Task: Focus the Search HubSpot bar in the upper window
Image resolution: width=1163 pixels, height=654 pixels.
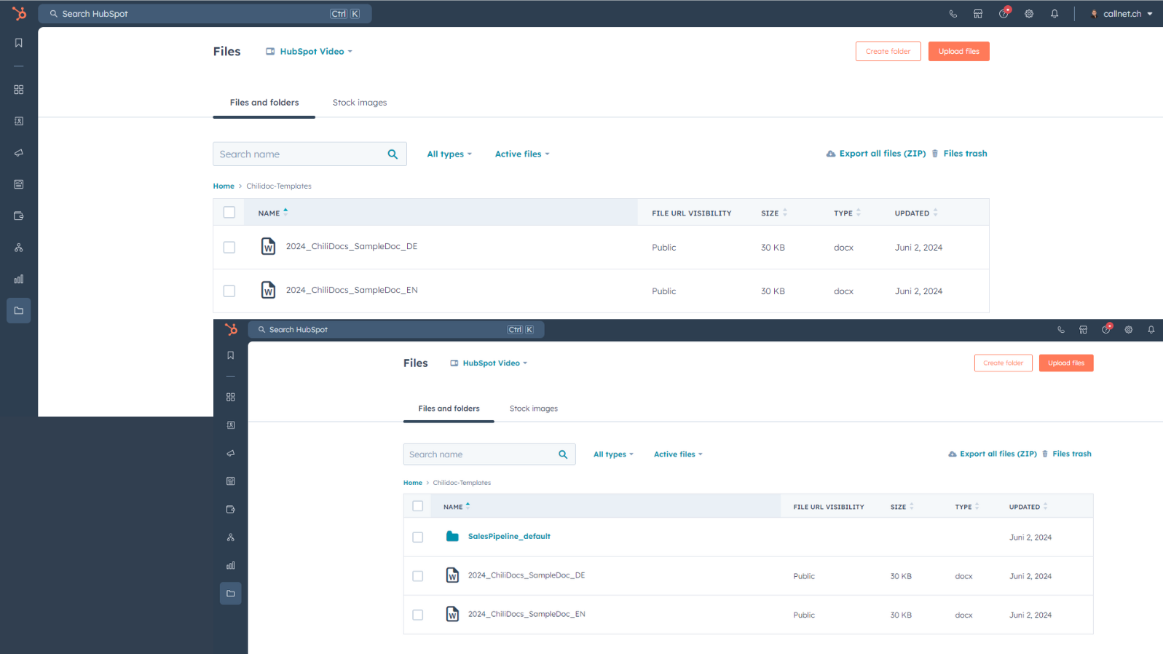Action: click(205, 14)
